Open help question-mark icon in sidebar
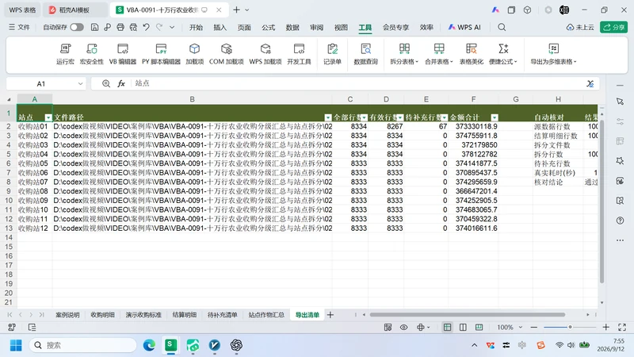634x357 pixels. click(x=620, y=221)
